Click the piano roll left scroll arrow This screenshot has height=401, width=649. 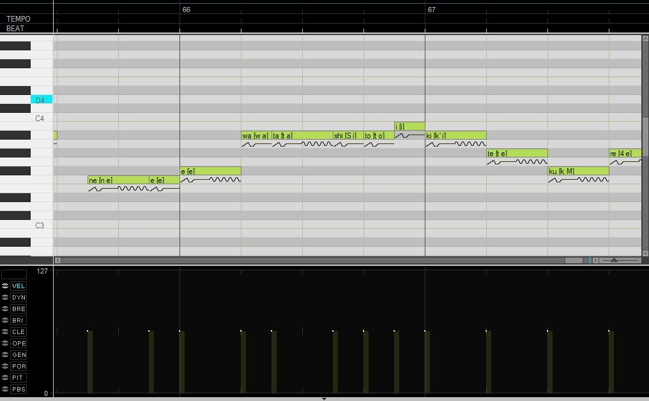(57, 260)
